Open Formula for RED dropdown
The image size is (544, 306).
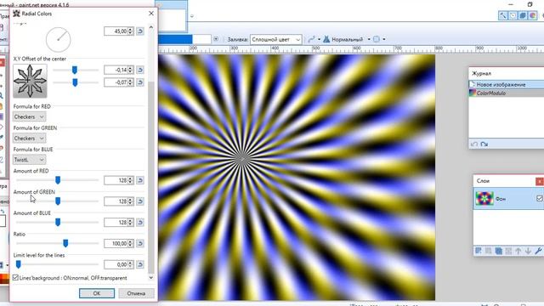[30, 117]
